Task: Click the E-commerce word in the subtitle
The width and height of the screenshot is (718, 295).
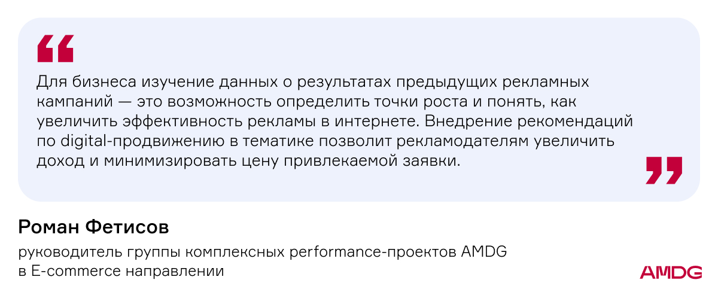Action: [75, 270]
